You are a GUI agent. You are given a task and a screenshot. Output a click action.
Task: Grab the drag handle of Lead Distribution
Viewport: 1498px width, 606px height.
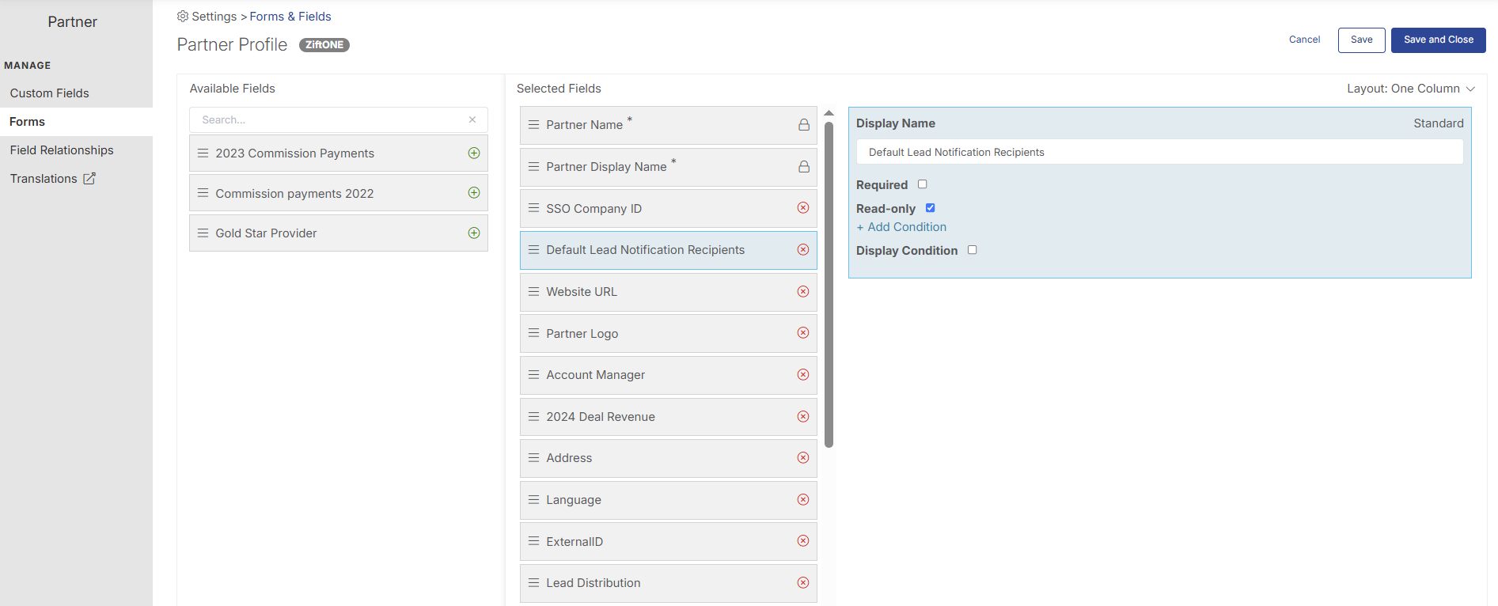click(x=534, y=582)
